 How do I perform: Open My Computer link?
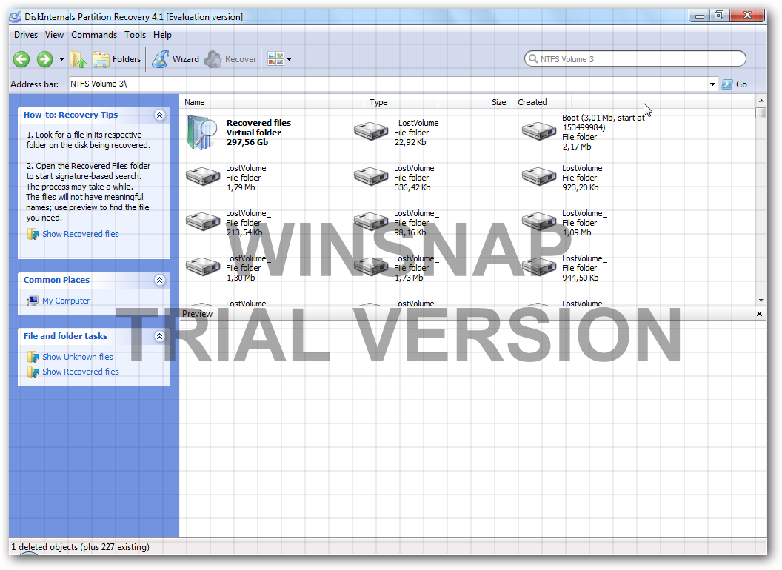pyautogui.click(x=66, y=301)
